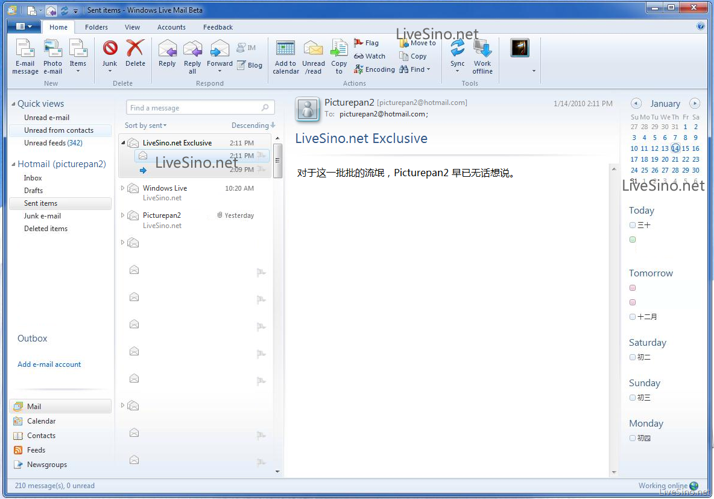The image size is (714, 499).
Task: Mark the message as Junk
Action: (x=110, y=57)
